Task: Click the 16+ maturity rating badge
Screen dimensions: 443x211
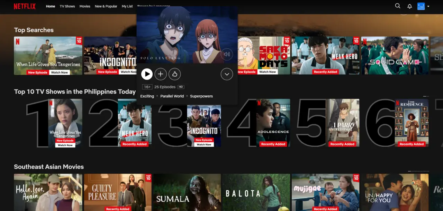Action: pos(147,87)
